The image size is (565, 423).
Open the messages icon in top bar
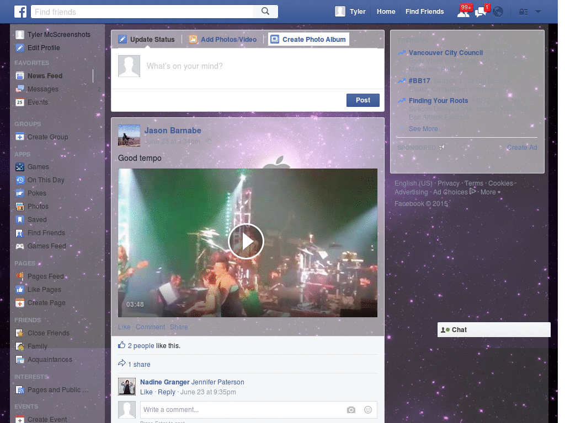click(481, 12)
